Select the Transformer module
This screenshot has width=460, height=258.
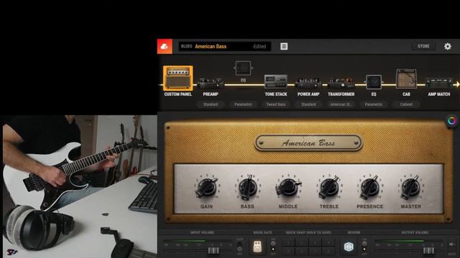pos(341,83)
